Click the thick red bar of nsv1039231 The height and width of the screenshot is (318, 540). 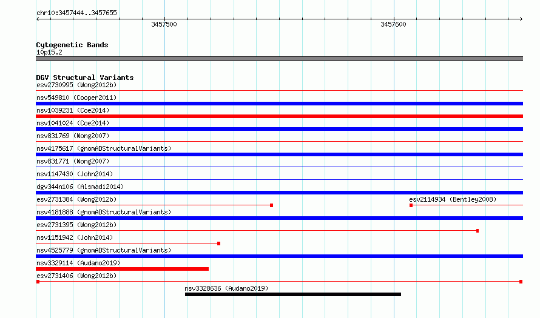[x=279, y=116]
